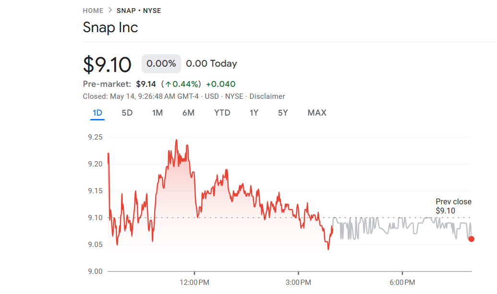Click the Snap Inc title
The height and width of the screenshot is (294, 497).
(110, 27)
